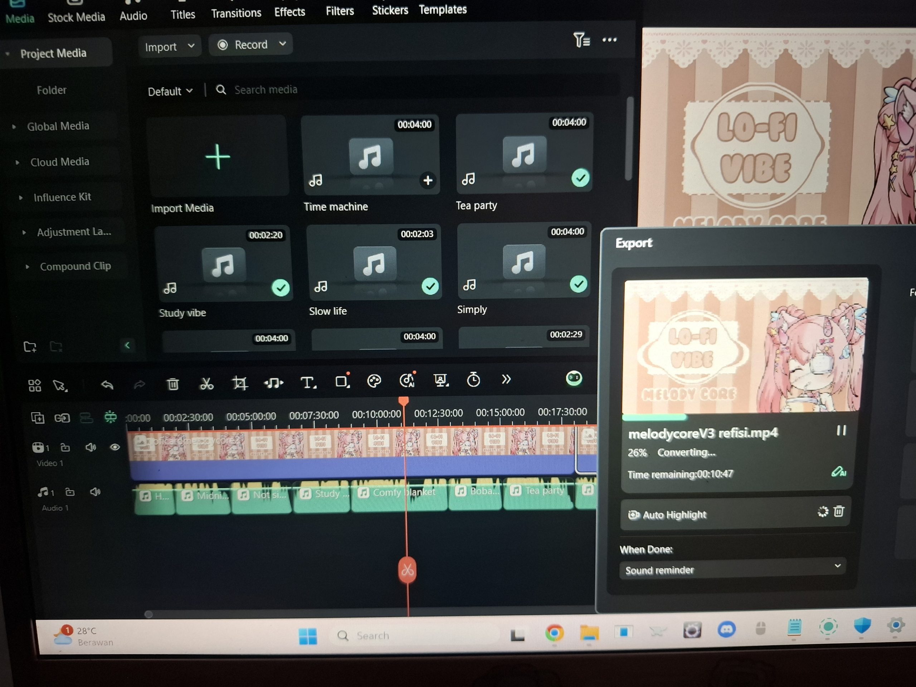The width and height of the screenshot is (916, 687).
Task: Expand the Influence Kit item
Action: (x=21, y=198)
